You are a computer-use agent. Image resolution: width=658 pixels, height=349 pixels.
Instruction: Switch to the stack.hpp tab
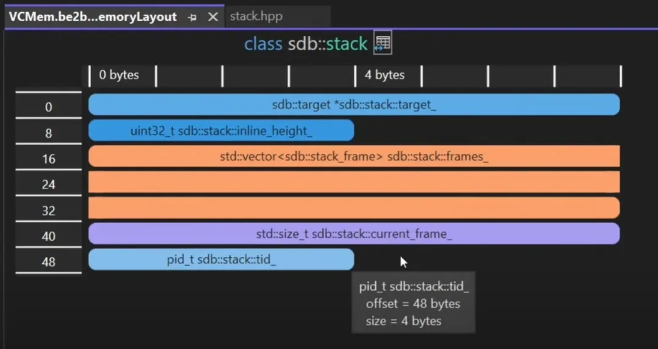click(256, 17)
